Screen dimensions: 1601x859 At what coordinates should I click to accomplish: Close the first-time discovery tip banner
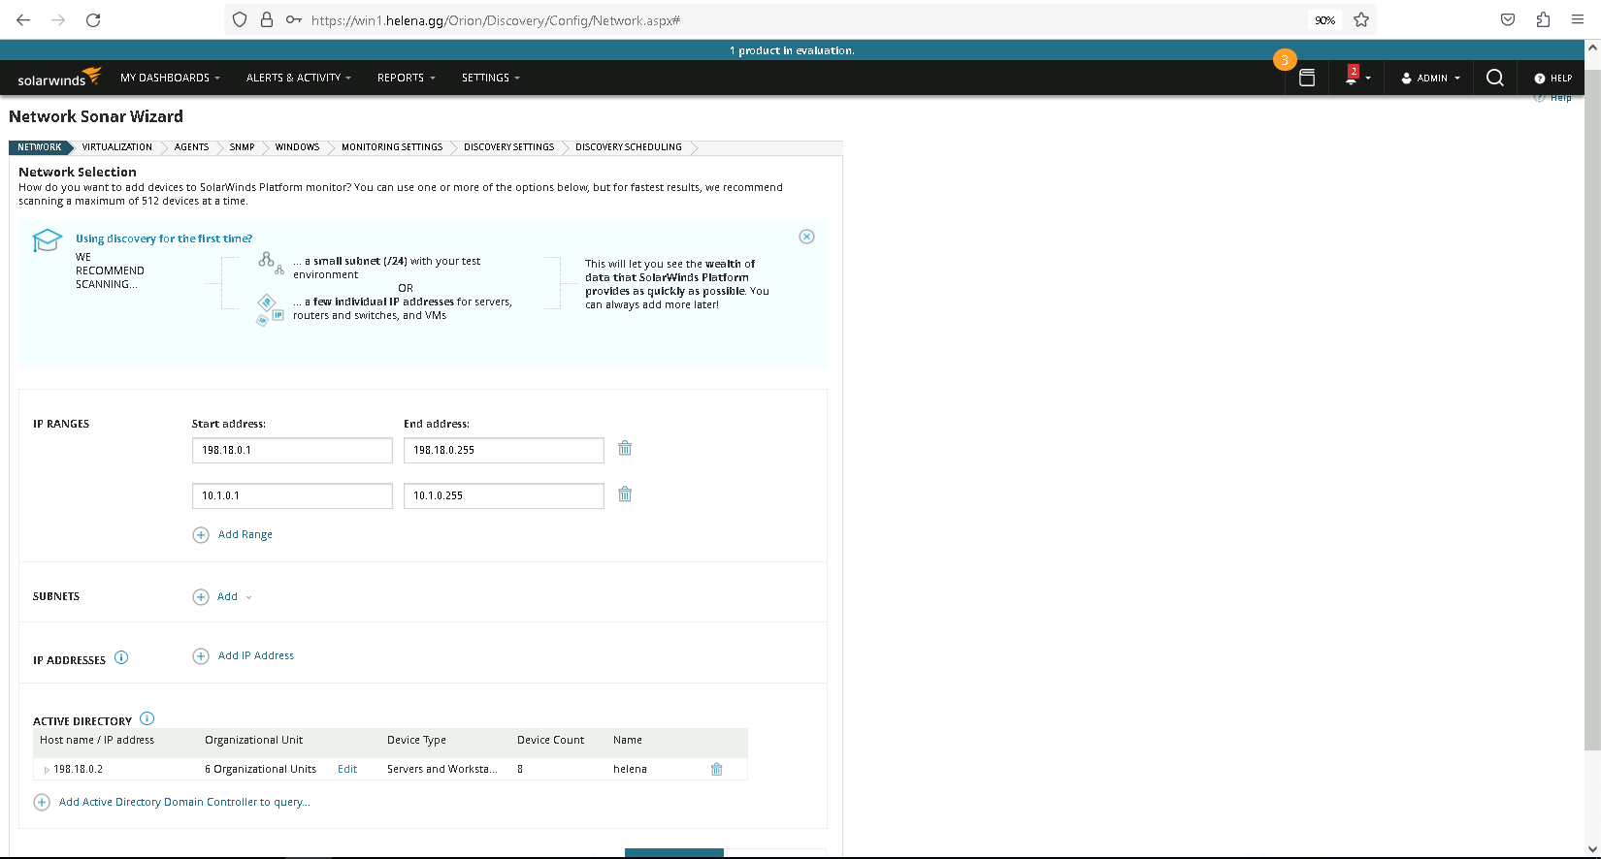pos(806,237)
